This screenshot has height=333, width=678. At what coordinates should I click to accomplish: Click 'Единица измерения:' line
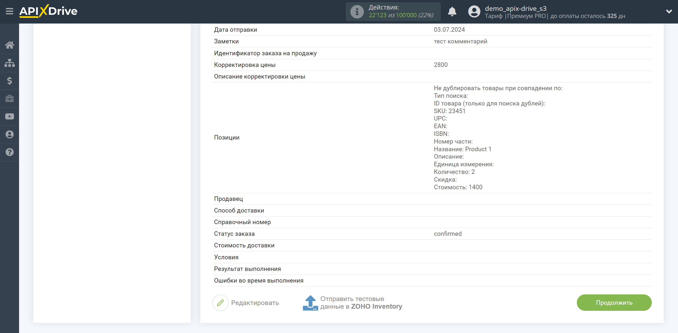(464, 164)
